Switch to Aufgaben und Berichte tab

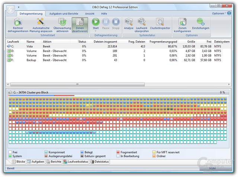pos(64,14)
